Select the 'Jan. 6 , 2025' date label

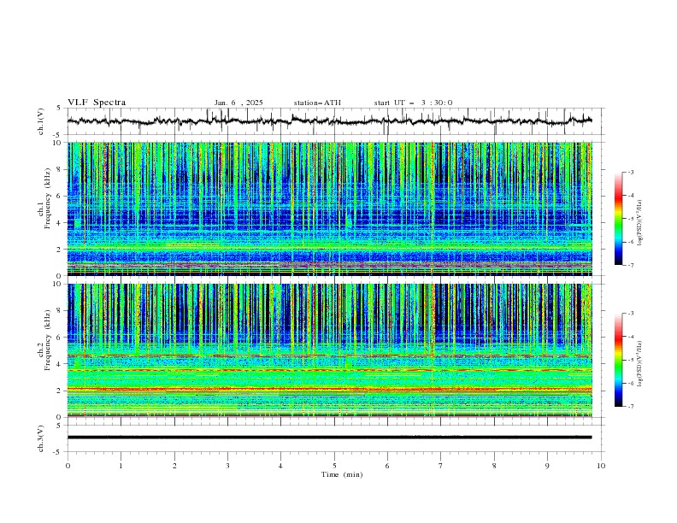click(x=238, y=103)
